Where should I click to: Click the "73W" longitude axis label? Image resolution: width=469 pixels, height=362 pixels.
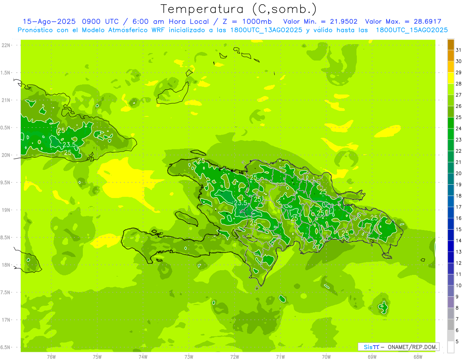(x=189, y=357)
